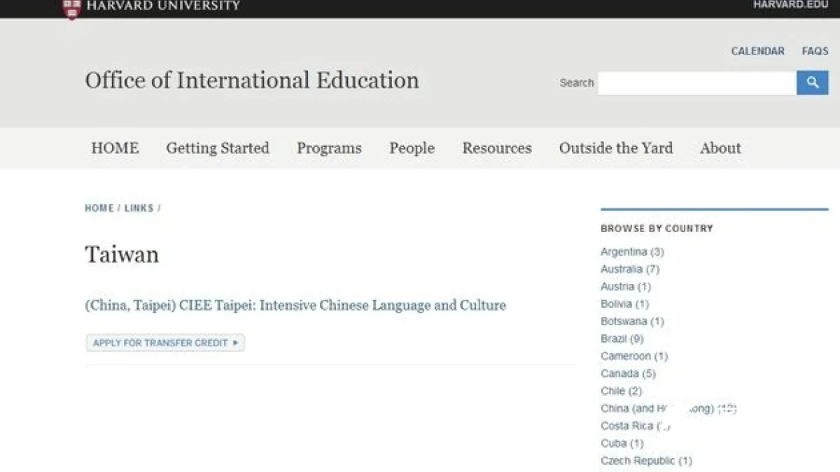Open the People menu

[412, 148]
